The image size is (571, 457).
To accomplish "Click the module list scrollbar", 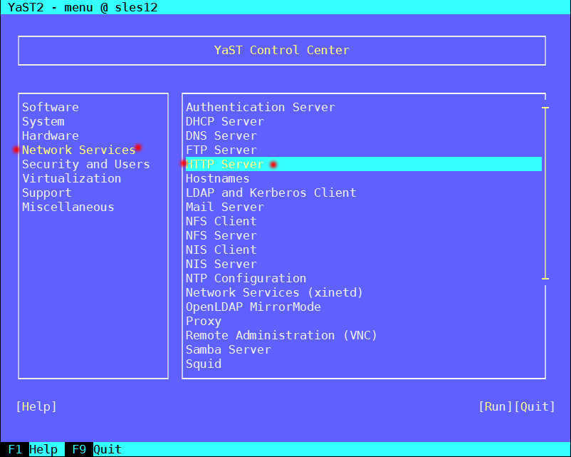I will click(x=545, y=193).
